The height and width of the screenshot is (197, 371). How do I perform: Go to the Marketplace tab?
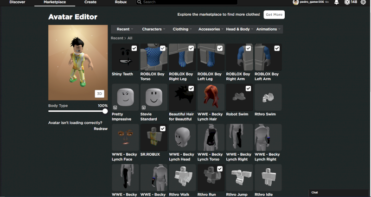click(55, 2)
